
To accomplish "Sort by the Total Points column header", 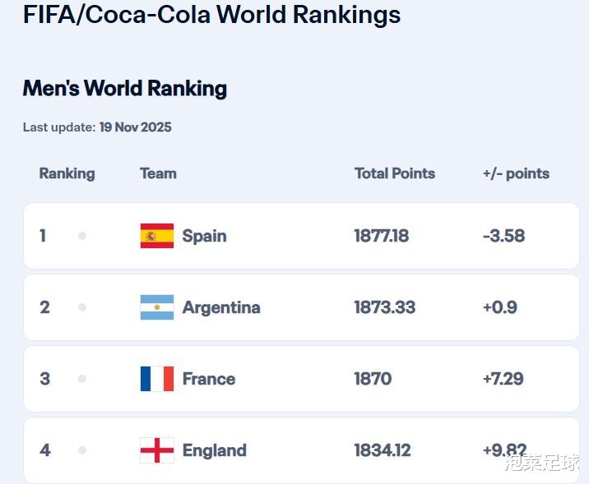I will tap(395, 173).
